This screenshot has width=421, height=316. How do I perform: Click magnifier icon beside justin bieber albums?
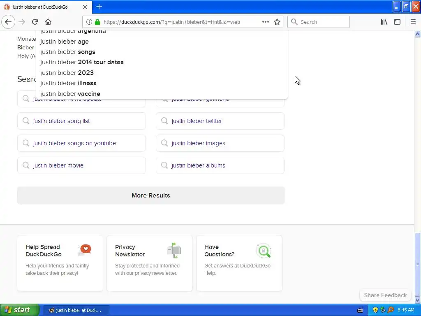tap(164, 165)
